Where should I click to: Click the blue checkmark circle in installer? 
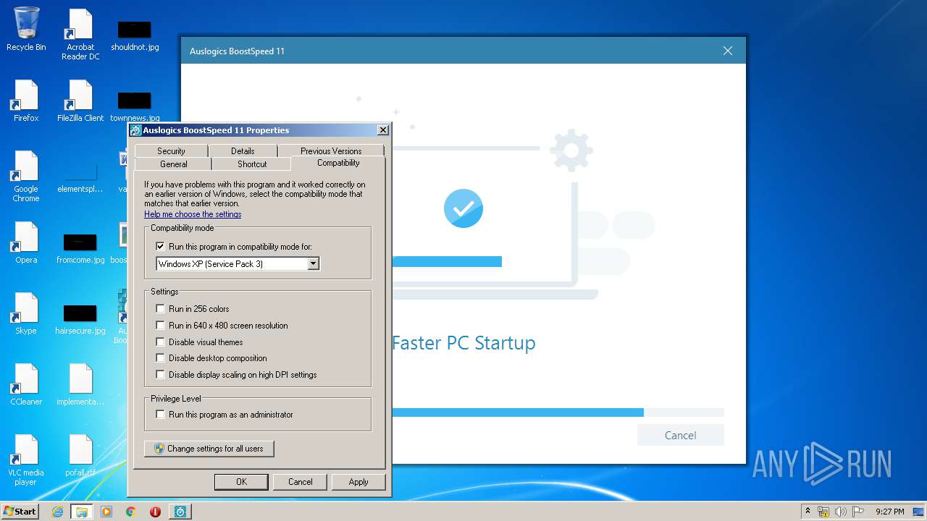(x=463, y=208)
